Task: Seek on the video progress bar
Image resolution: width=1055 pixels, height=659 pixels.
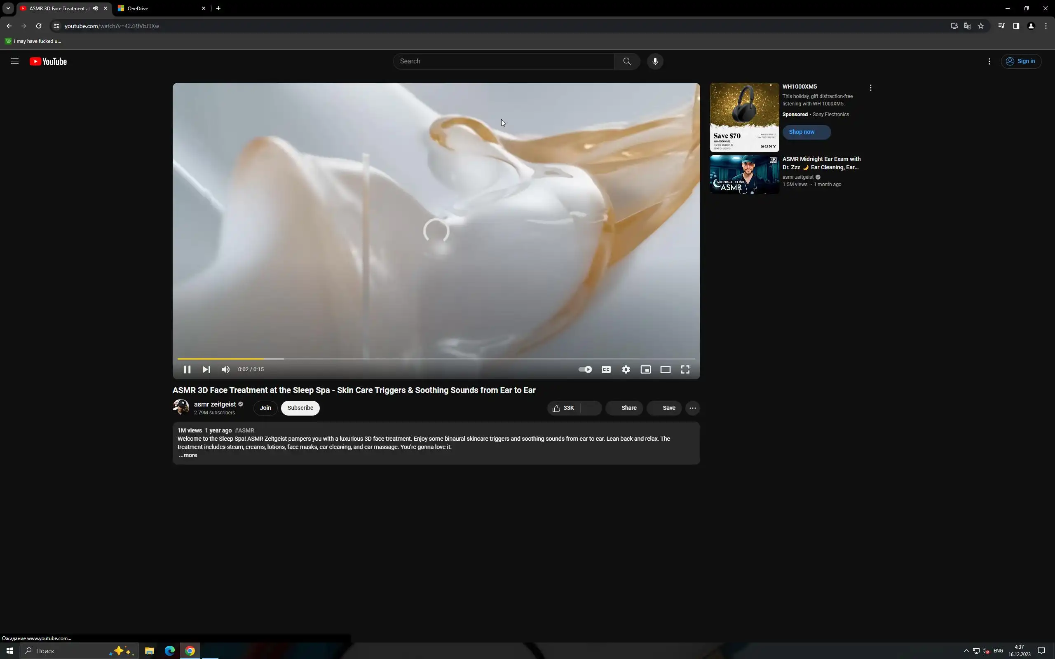Action: tap(436, 359)
